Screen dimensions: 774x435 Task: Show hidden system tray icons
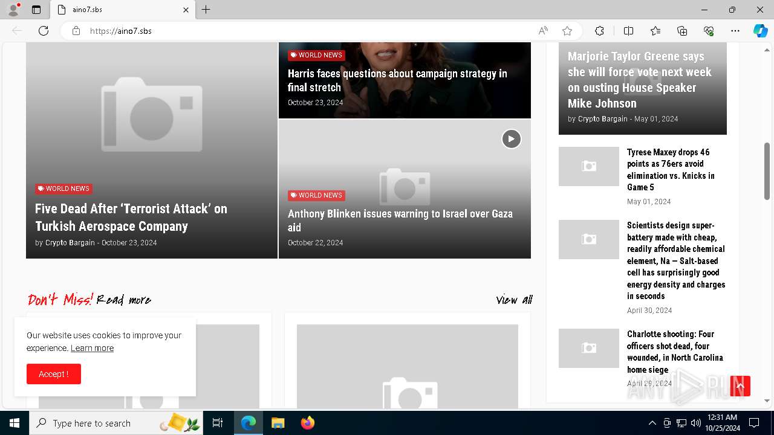(x=652, y=423)
